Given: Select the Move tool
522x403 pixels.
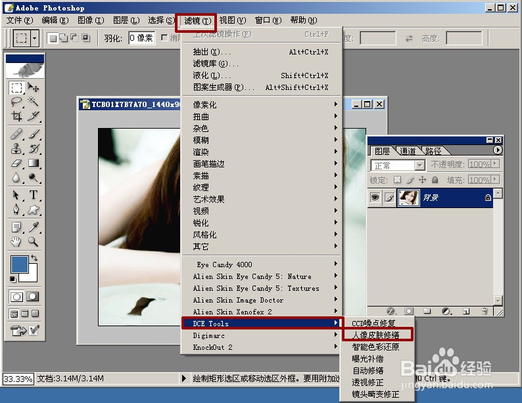Looking at the screenshot, I should [33, 88].
